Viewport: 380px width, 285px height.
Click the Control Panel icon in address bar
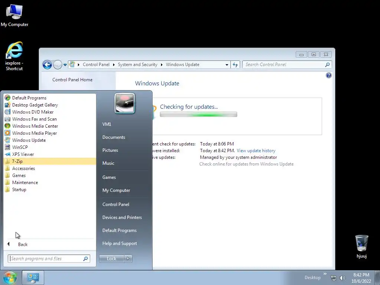tap(72, 65)
